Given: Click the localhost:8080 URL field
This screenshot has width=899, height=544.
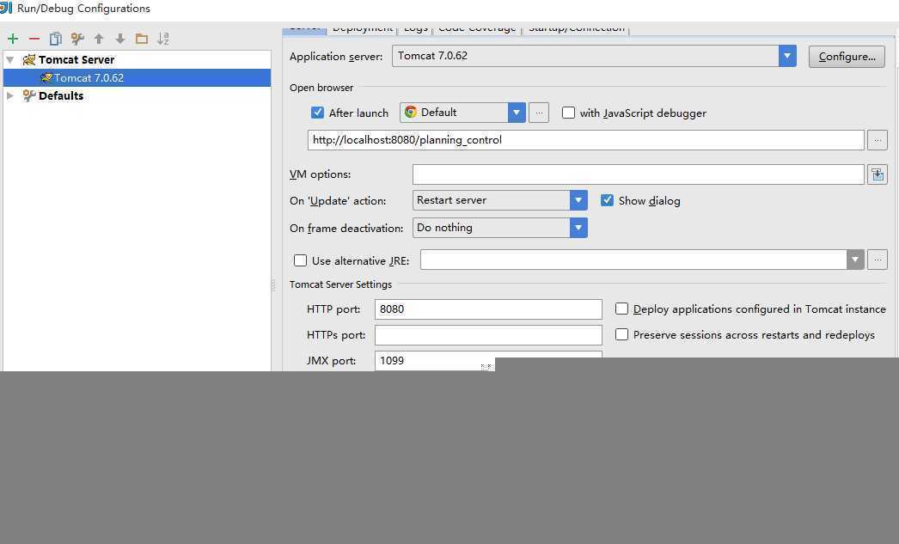Looking at the screenshot, I should (x=586, y=140).
